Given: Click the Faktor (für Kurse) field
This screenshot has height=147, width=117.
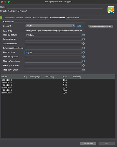Looking at the screenshot, I should 53,66.
